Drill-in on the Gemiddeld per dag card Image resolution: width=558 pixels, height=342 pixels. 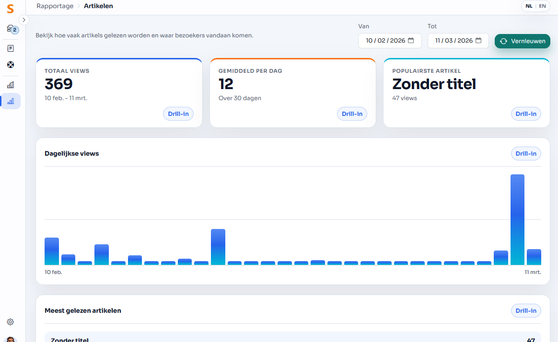pos(352,114)
